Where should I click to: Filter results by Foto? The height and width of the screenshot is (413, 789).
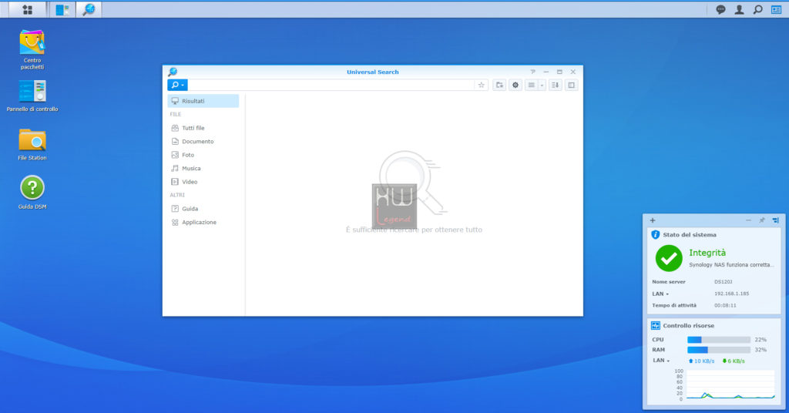[x=203, y=155]
